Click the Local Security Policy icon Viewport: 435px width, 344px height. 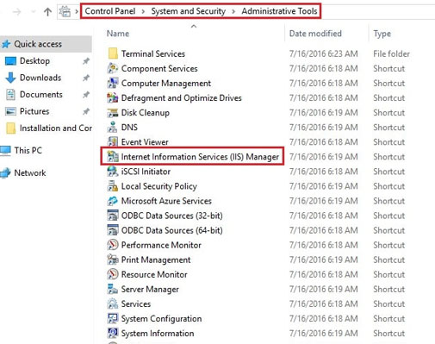pos(113,186)
